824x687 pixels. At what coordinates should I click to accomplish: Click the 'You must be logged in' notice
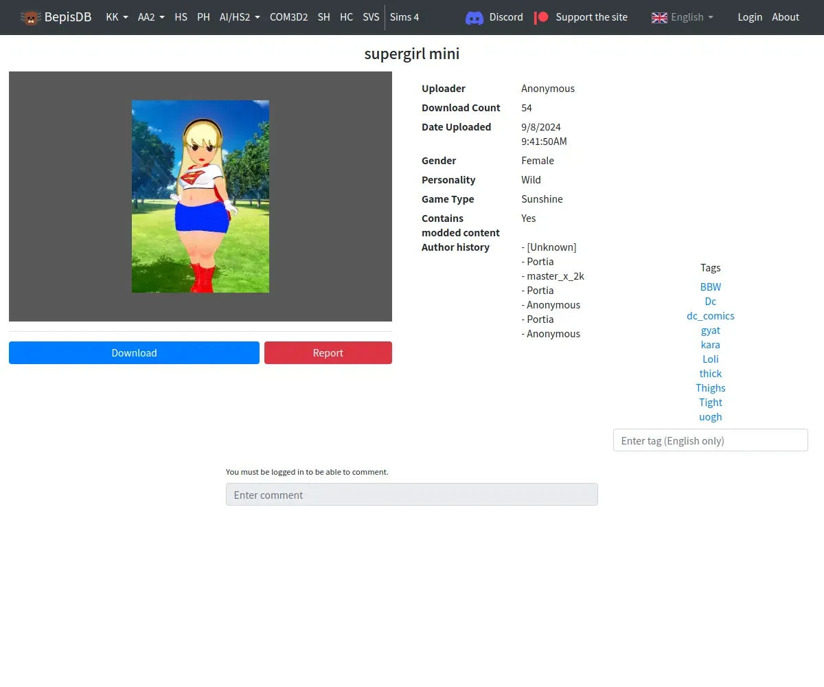click(307, 472)
